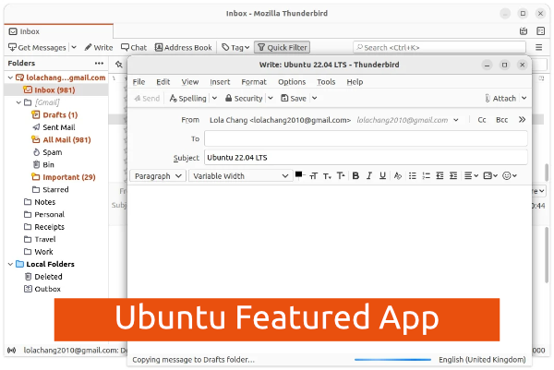Open Folders pane options ellipsis

[x=100, y=63]
